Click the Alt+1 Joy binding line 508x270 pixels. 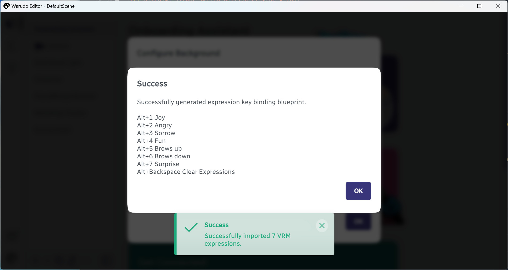point(151,118)
